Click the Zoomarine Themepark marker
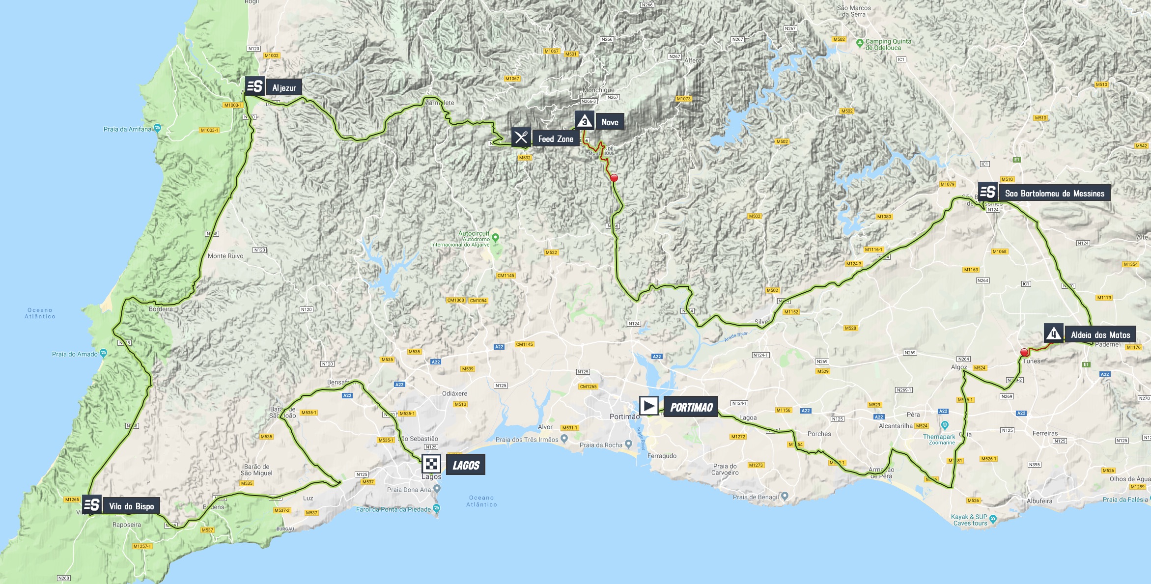This screenshot has width=1151, height=584. (x=945, y=425)
